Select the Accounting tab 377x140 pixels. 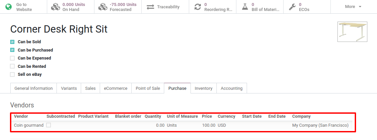coord(231,88)
